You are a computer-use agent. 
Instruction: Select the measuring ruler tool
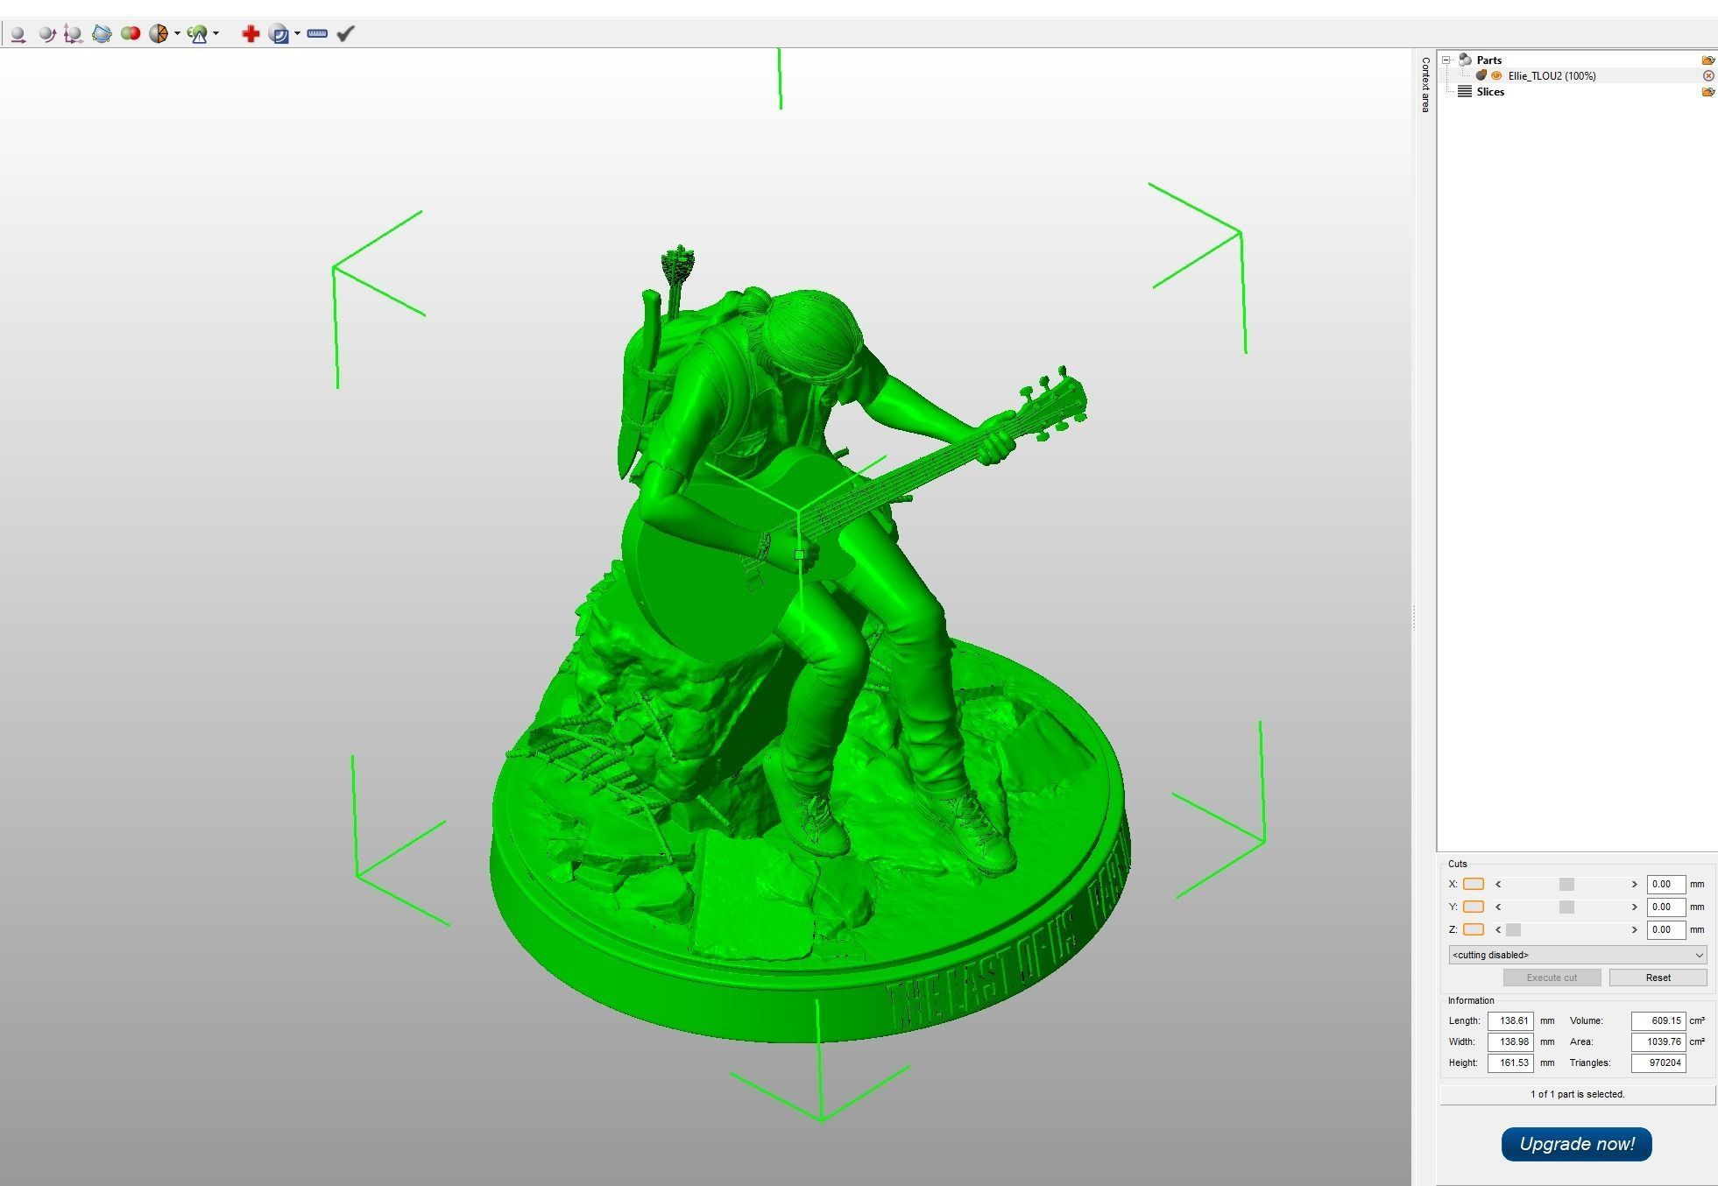pos(317,34)
